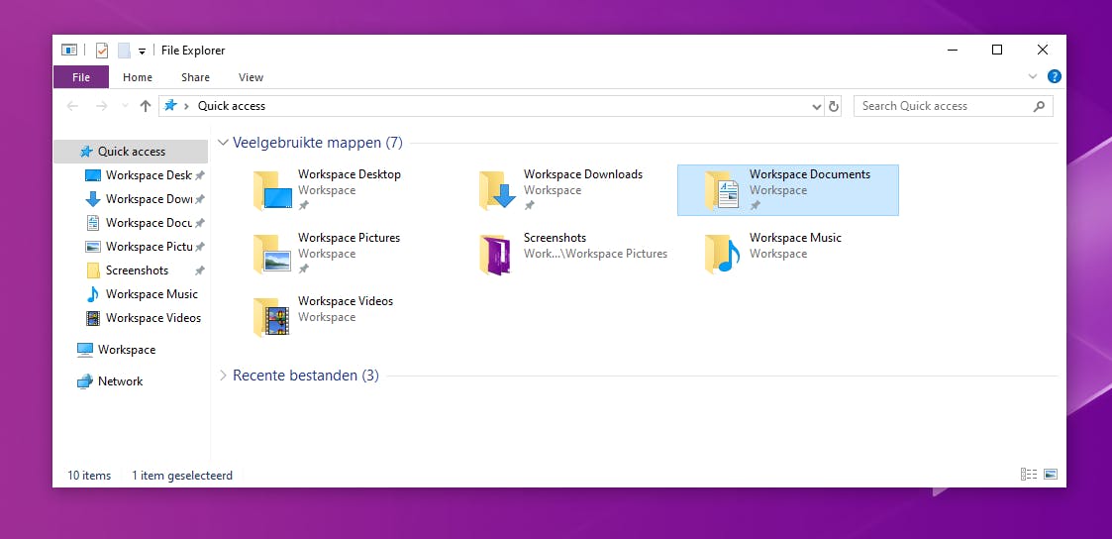Click the Workspace Pictures folder icon in main pane
1112x539 pixels.
pos(272,254)
